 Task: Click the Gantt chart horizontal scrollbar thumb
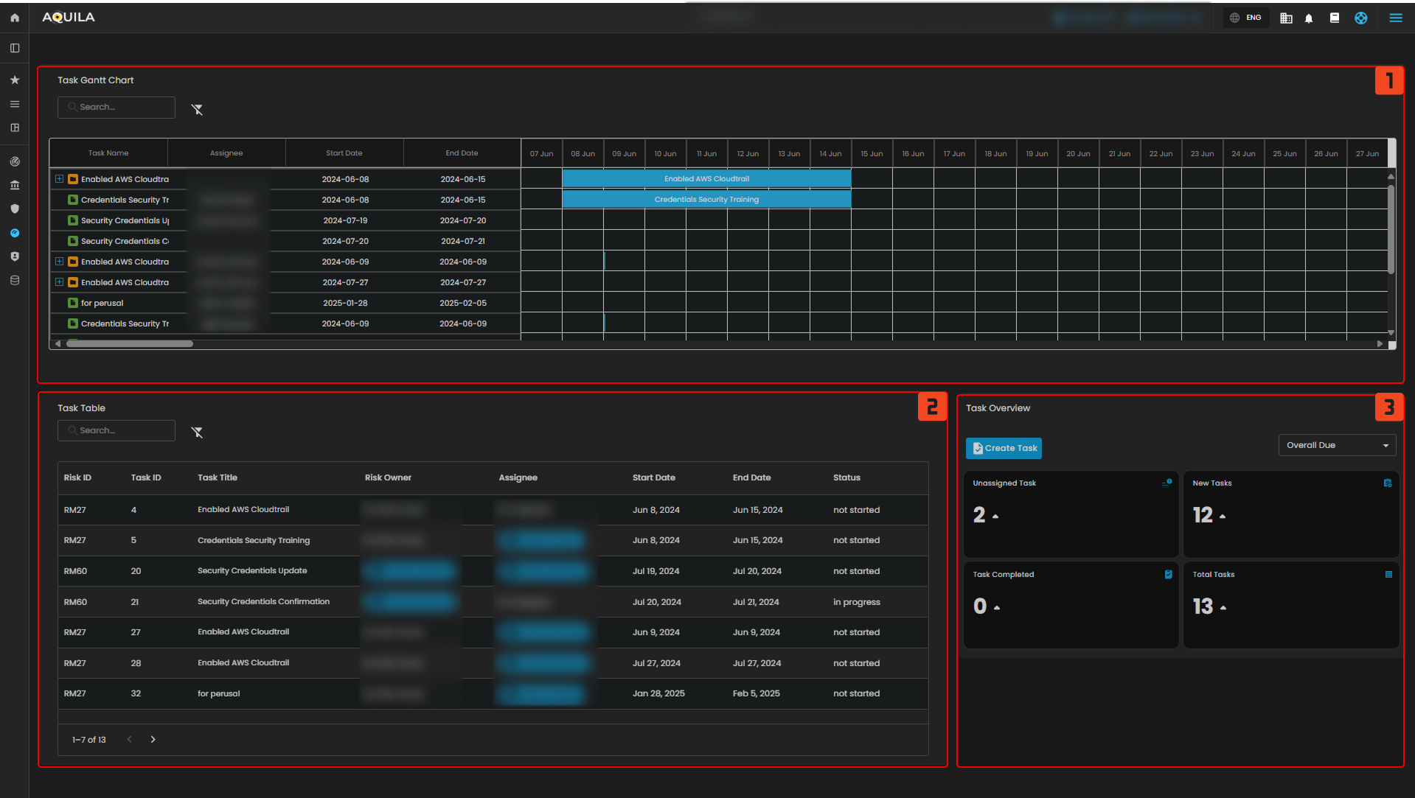(130, 343)
